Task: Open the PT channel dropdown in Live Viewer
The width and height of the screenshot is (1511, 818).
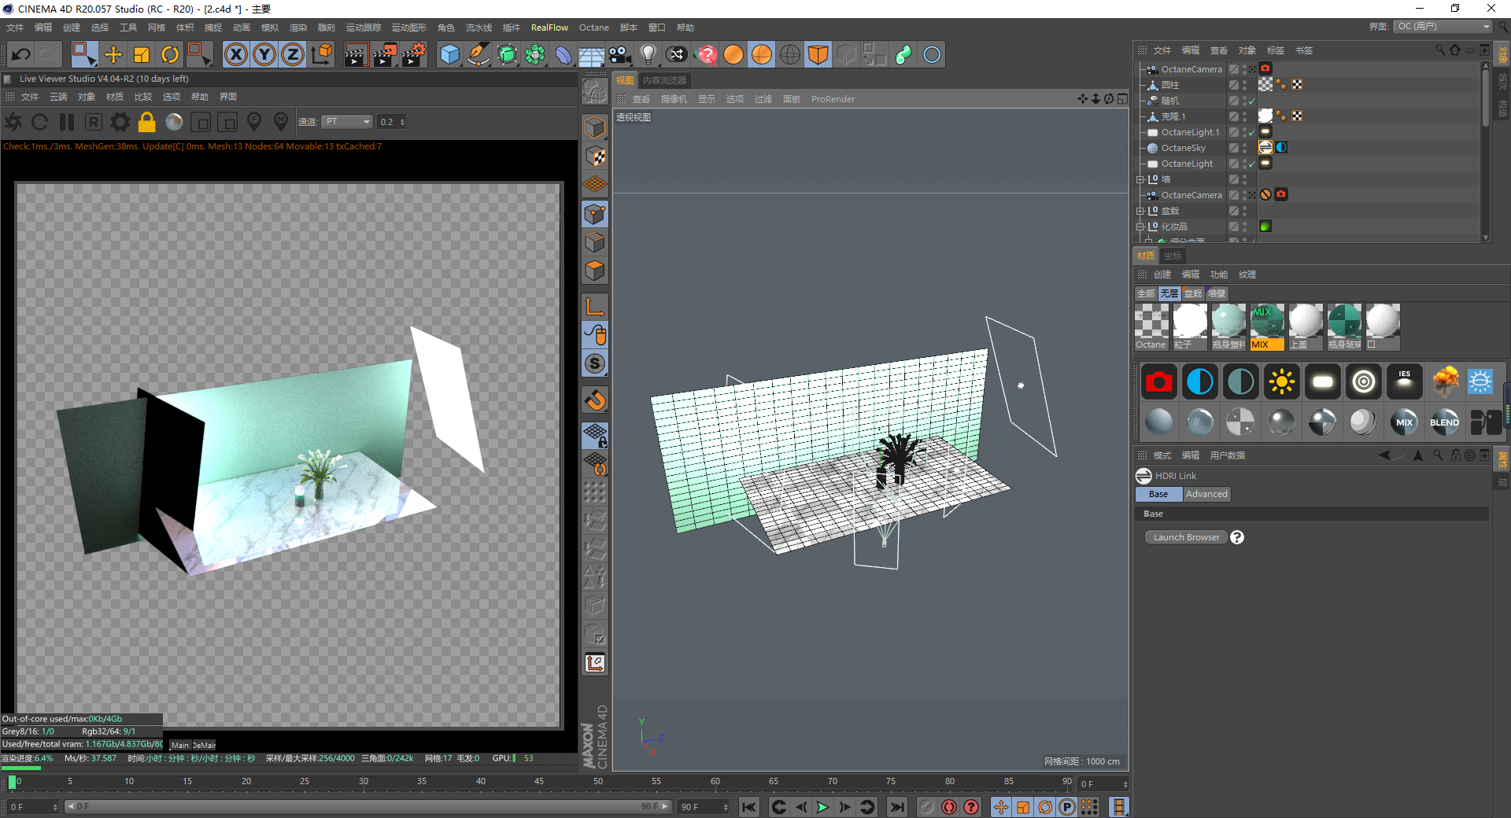Action: (346, 122)
